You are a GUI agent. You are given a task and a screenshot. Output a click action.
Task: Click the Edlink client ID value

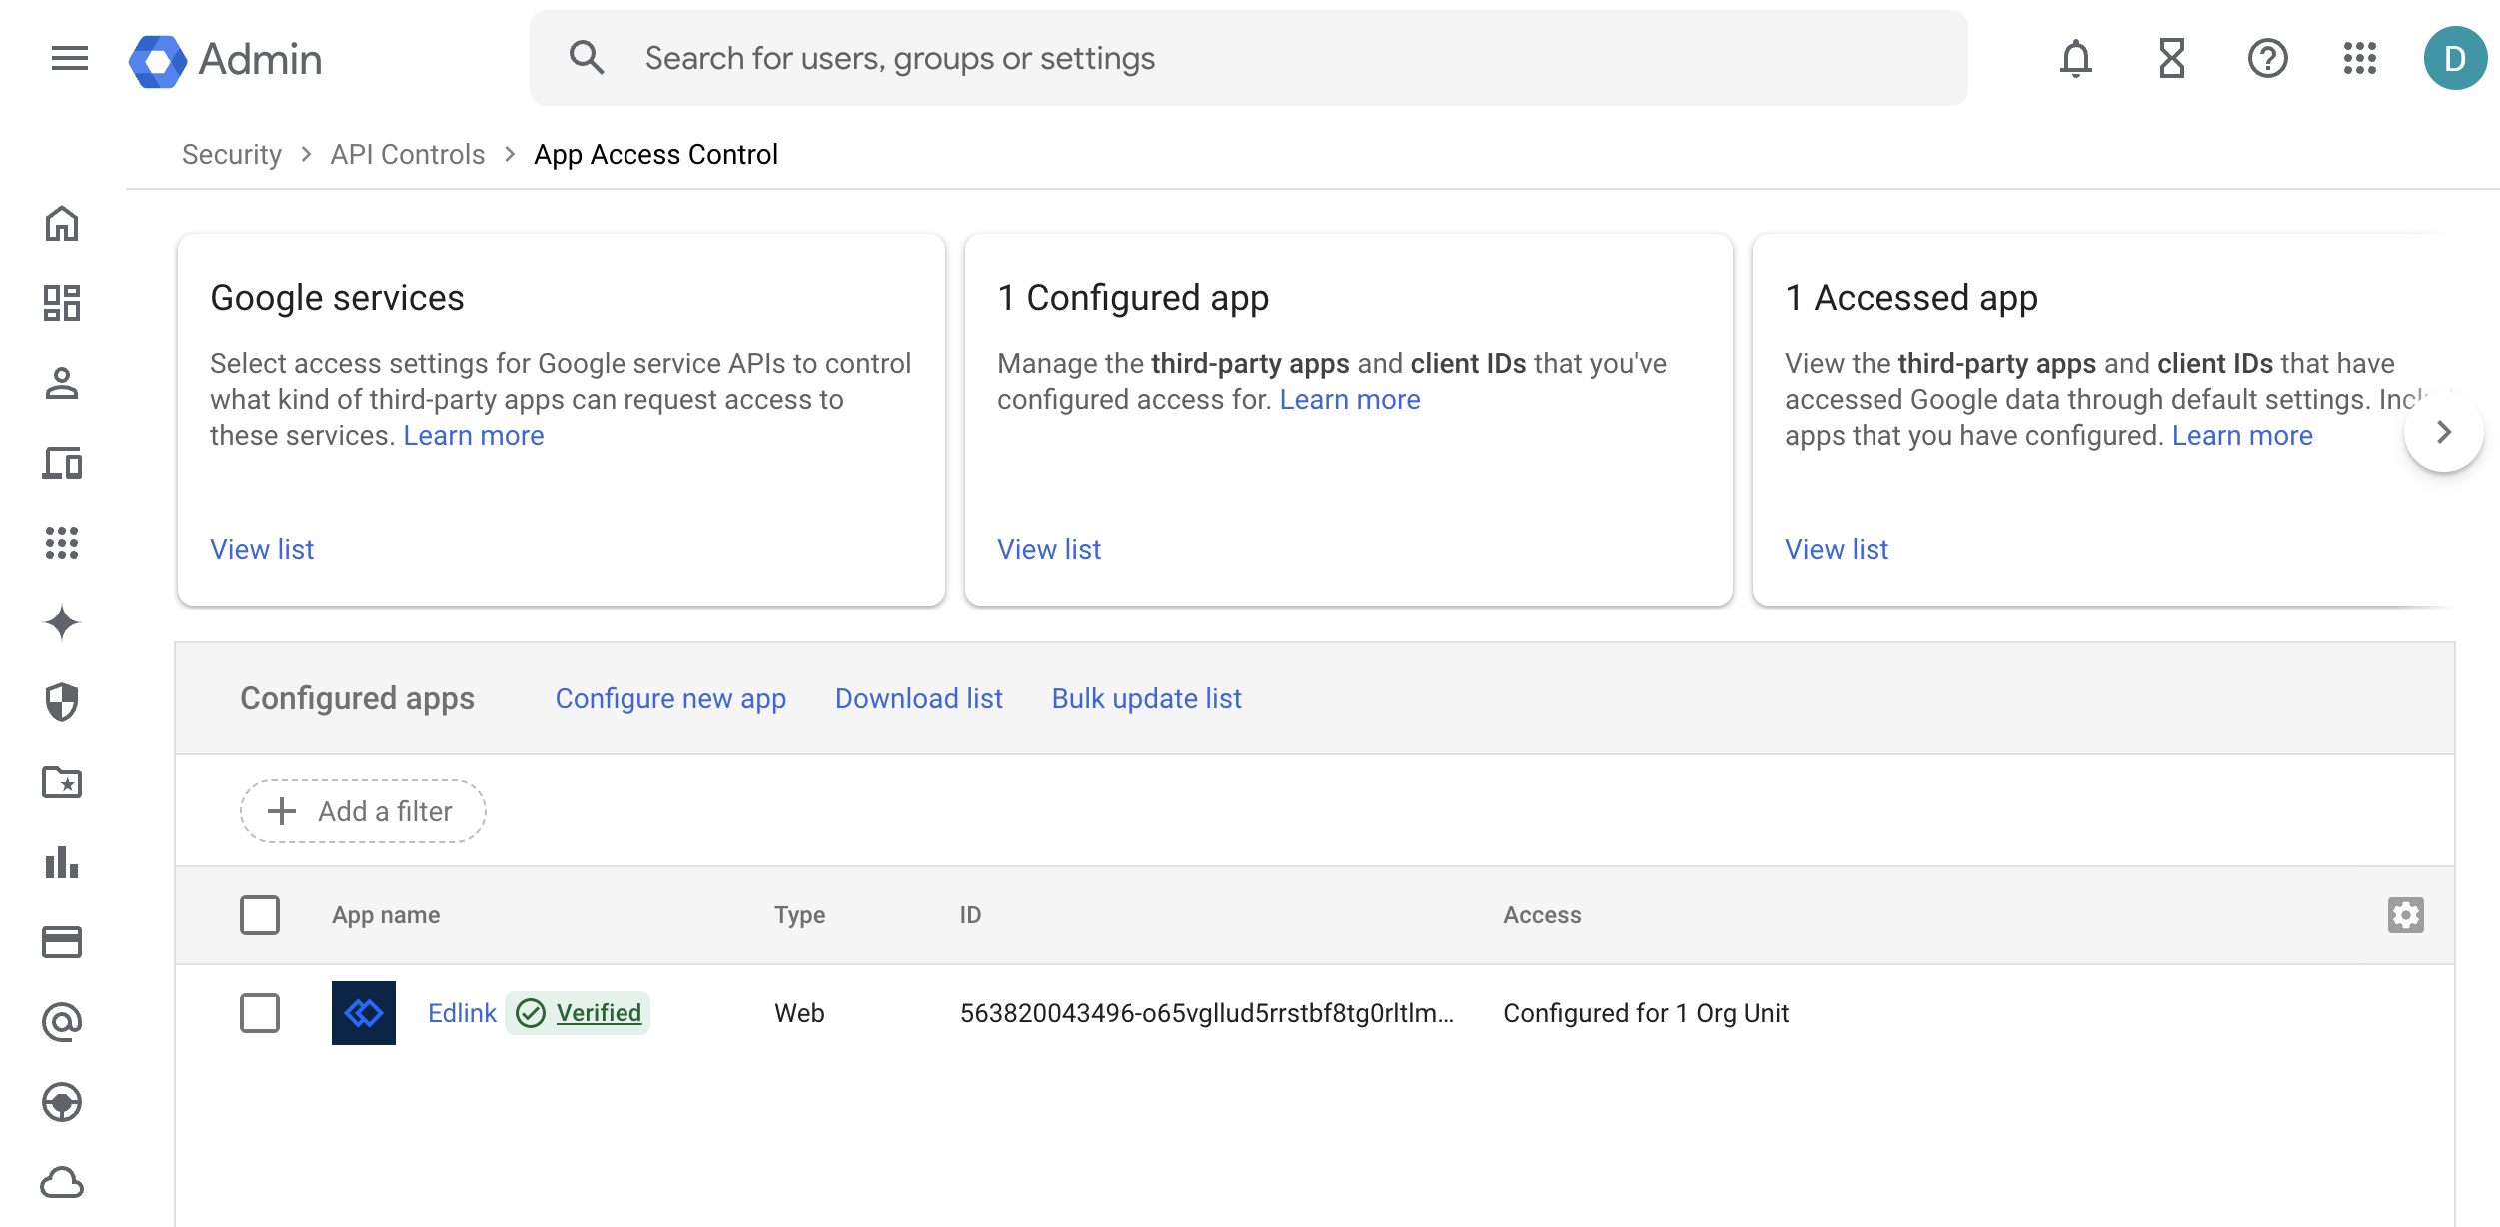click(1207, 1013)
